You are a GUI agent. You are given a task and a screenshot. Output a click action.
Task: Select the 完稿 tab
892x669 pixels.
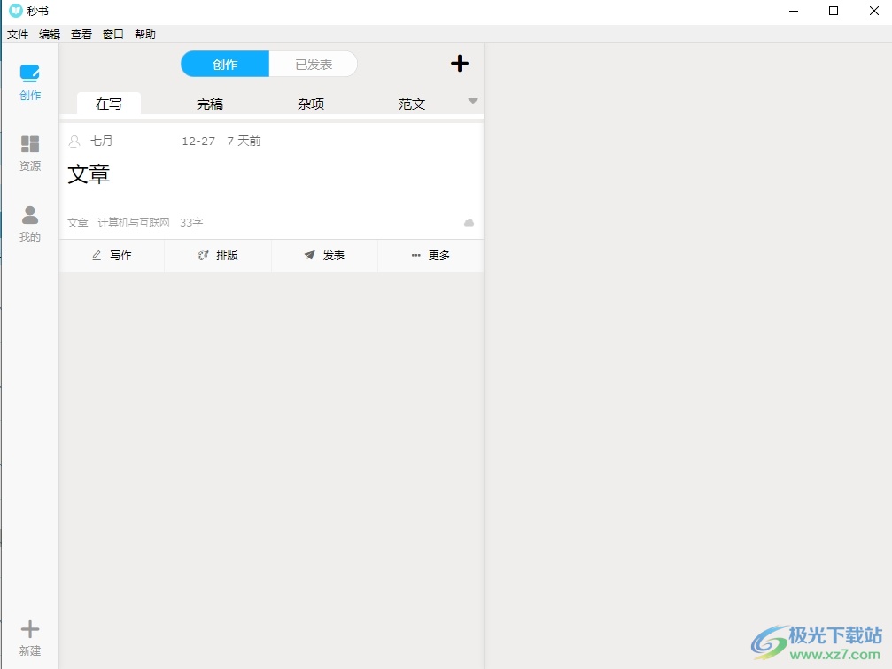pyautogui.click(x=210, y=104)
